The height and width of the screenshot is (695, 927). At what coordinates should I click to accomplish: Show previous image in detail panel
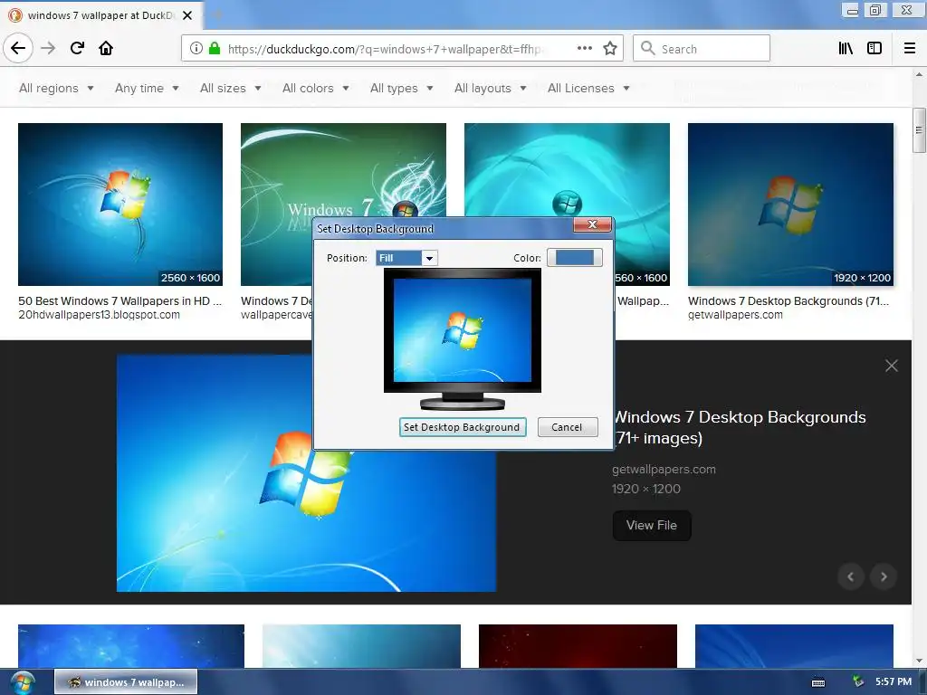851,576
